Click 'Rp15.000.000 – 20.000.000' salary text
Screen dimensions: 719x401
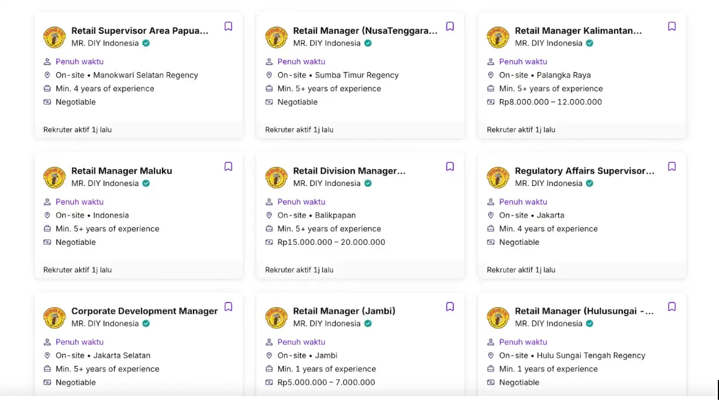[332, 242]
